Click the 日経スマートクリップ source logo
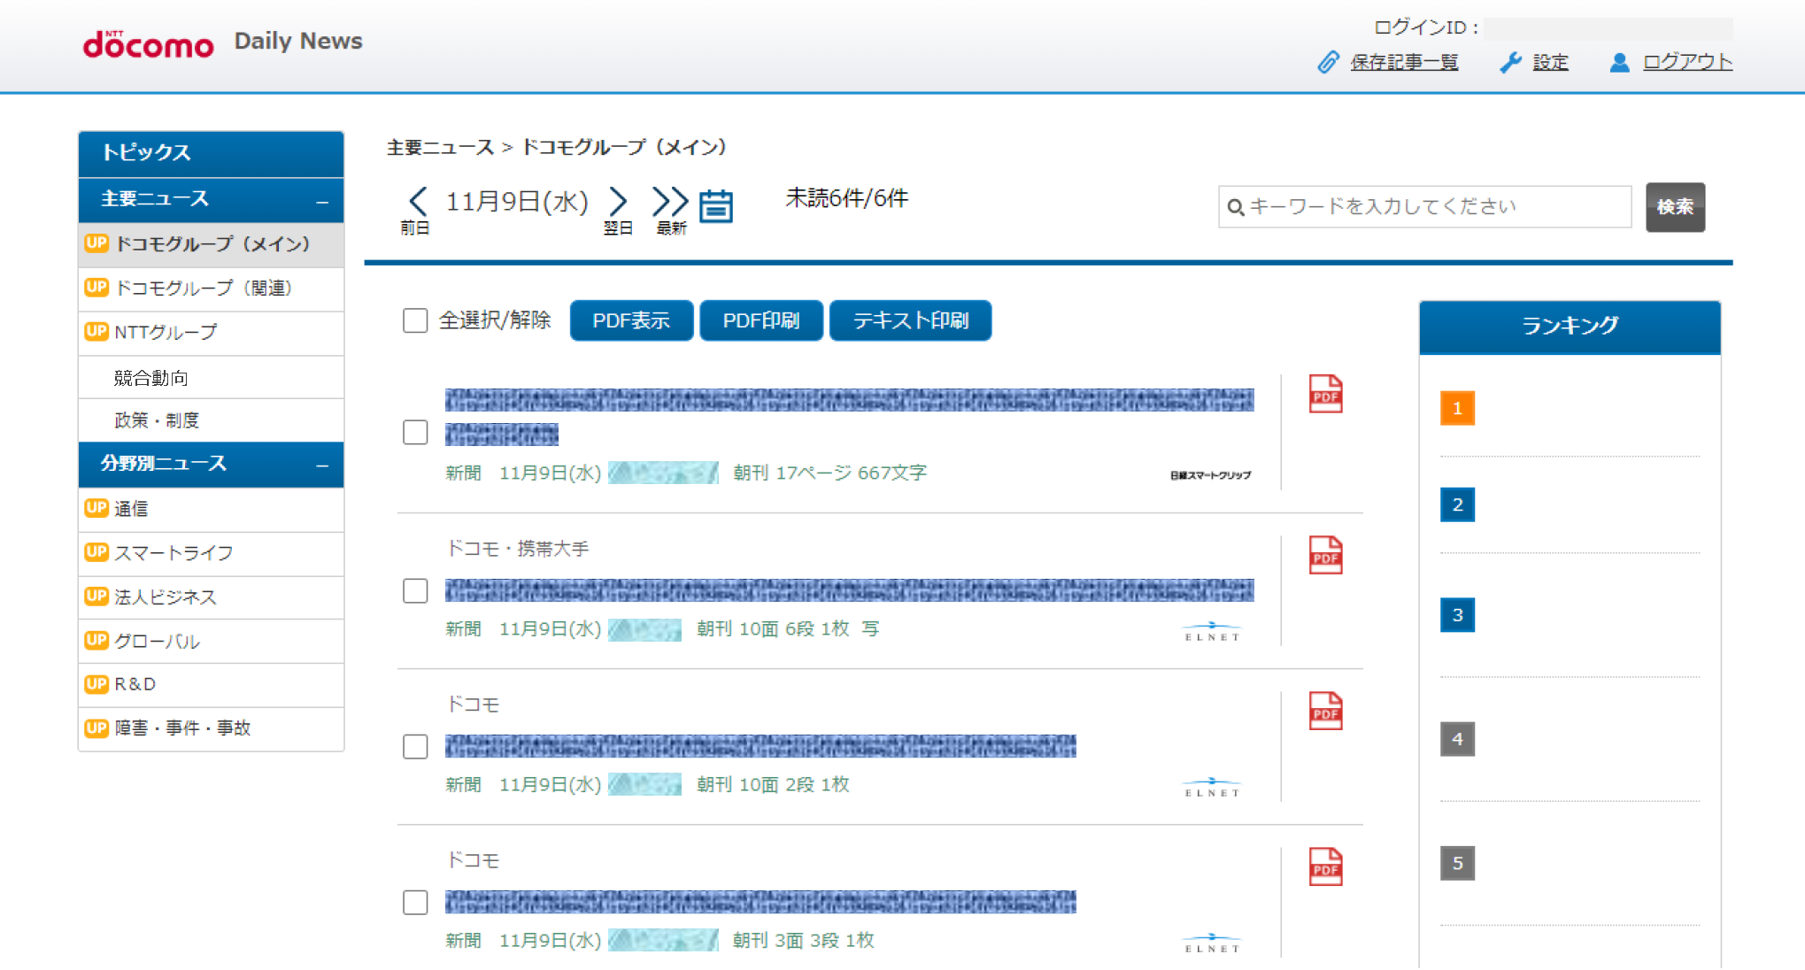 point(1210,475)
